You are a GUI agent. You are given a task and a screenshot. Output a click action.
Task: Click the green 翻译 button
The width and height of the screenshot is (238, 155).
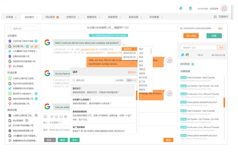pyautogui.click(x=63, y=140)
